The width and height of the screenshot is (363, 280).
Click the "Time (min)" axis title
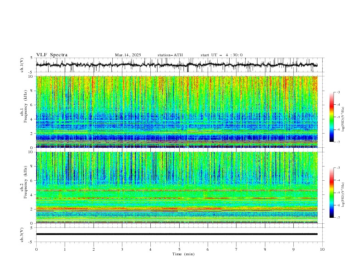click(183, 254)
